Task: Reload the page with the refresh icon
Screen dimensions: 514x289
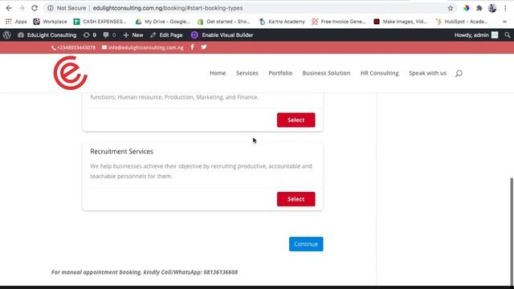Action: [x=35, y=8]
